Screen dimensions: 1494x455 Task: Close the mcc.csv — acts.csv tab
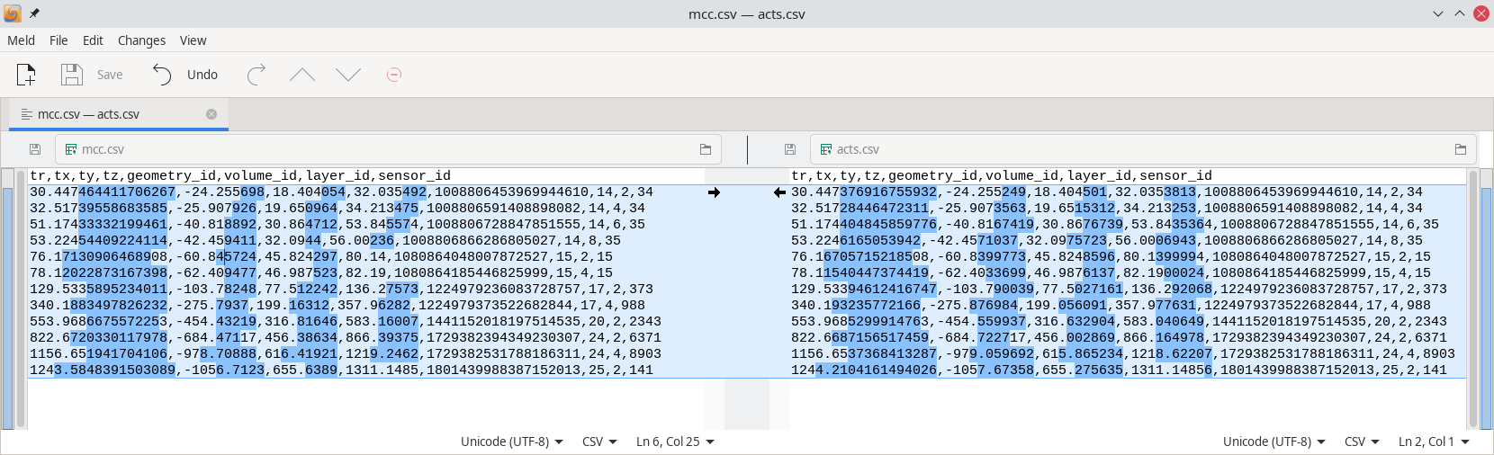pyautogui.click(x=211, y=114)
